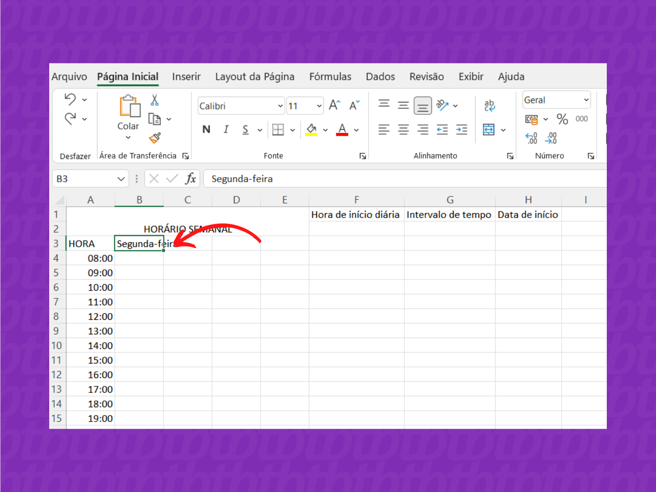Click the Undo arrow icon
The image size is (656, 492).
coord(70,99)
